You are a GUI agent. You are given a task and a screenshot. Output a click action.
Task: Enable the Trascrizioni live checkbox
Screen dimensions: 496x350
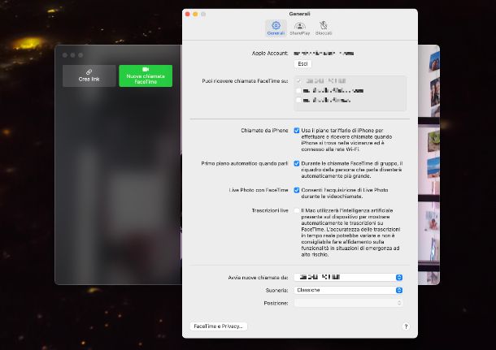pyautogui.click(x=297, y=210)
